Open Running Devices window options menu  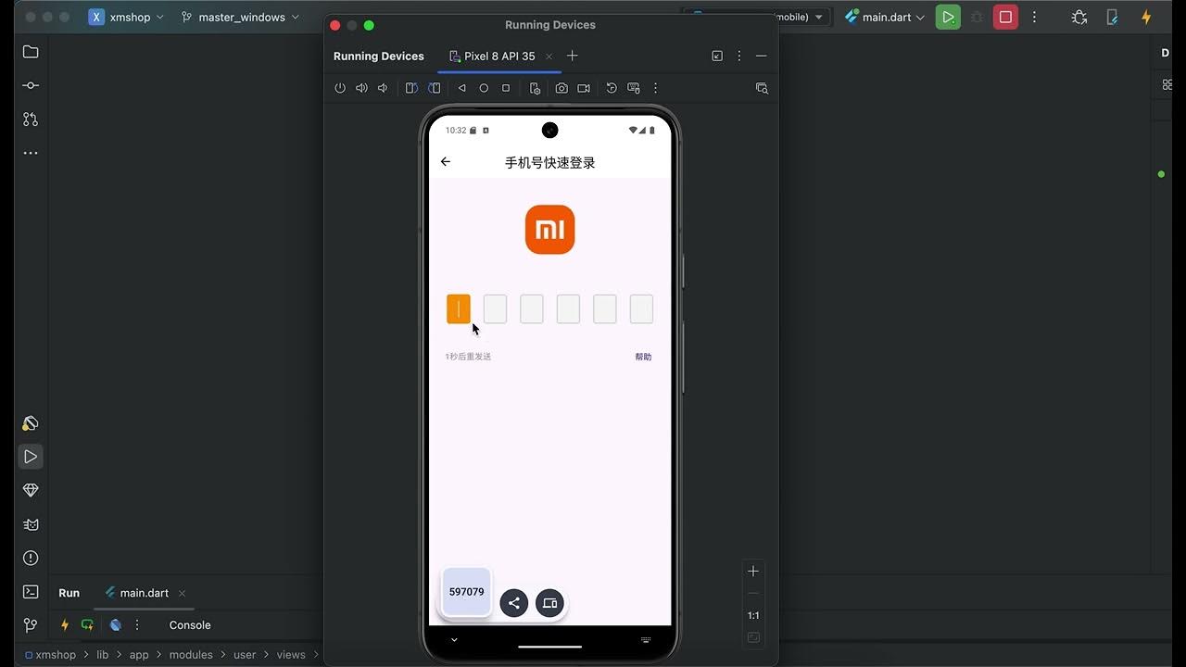click(x=738, y=57)
